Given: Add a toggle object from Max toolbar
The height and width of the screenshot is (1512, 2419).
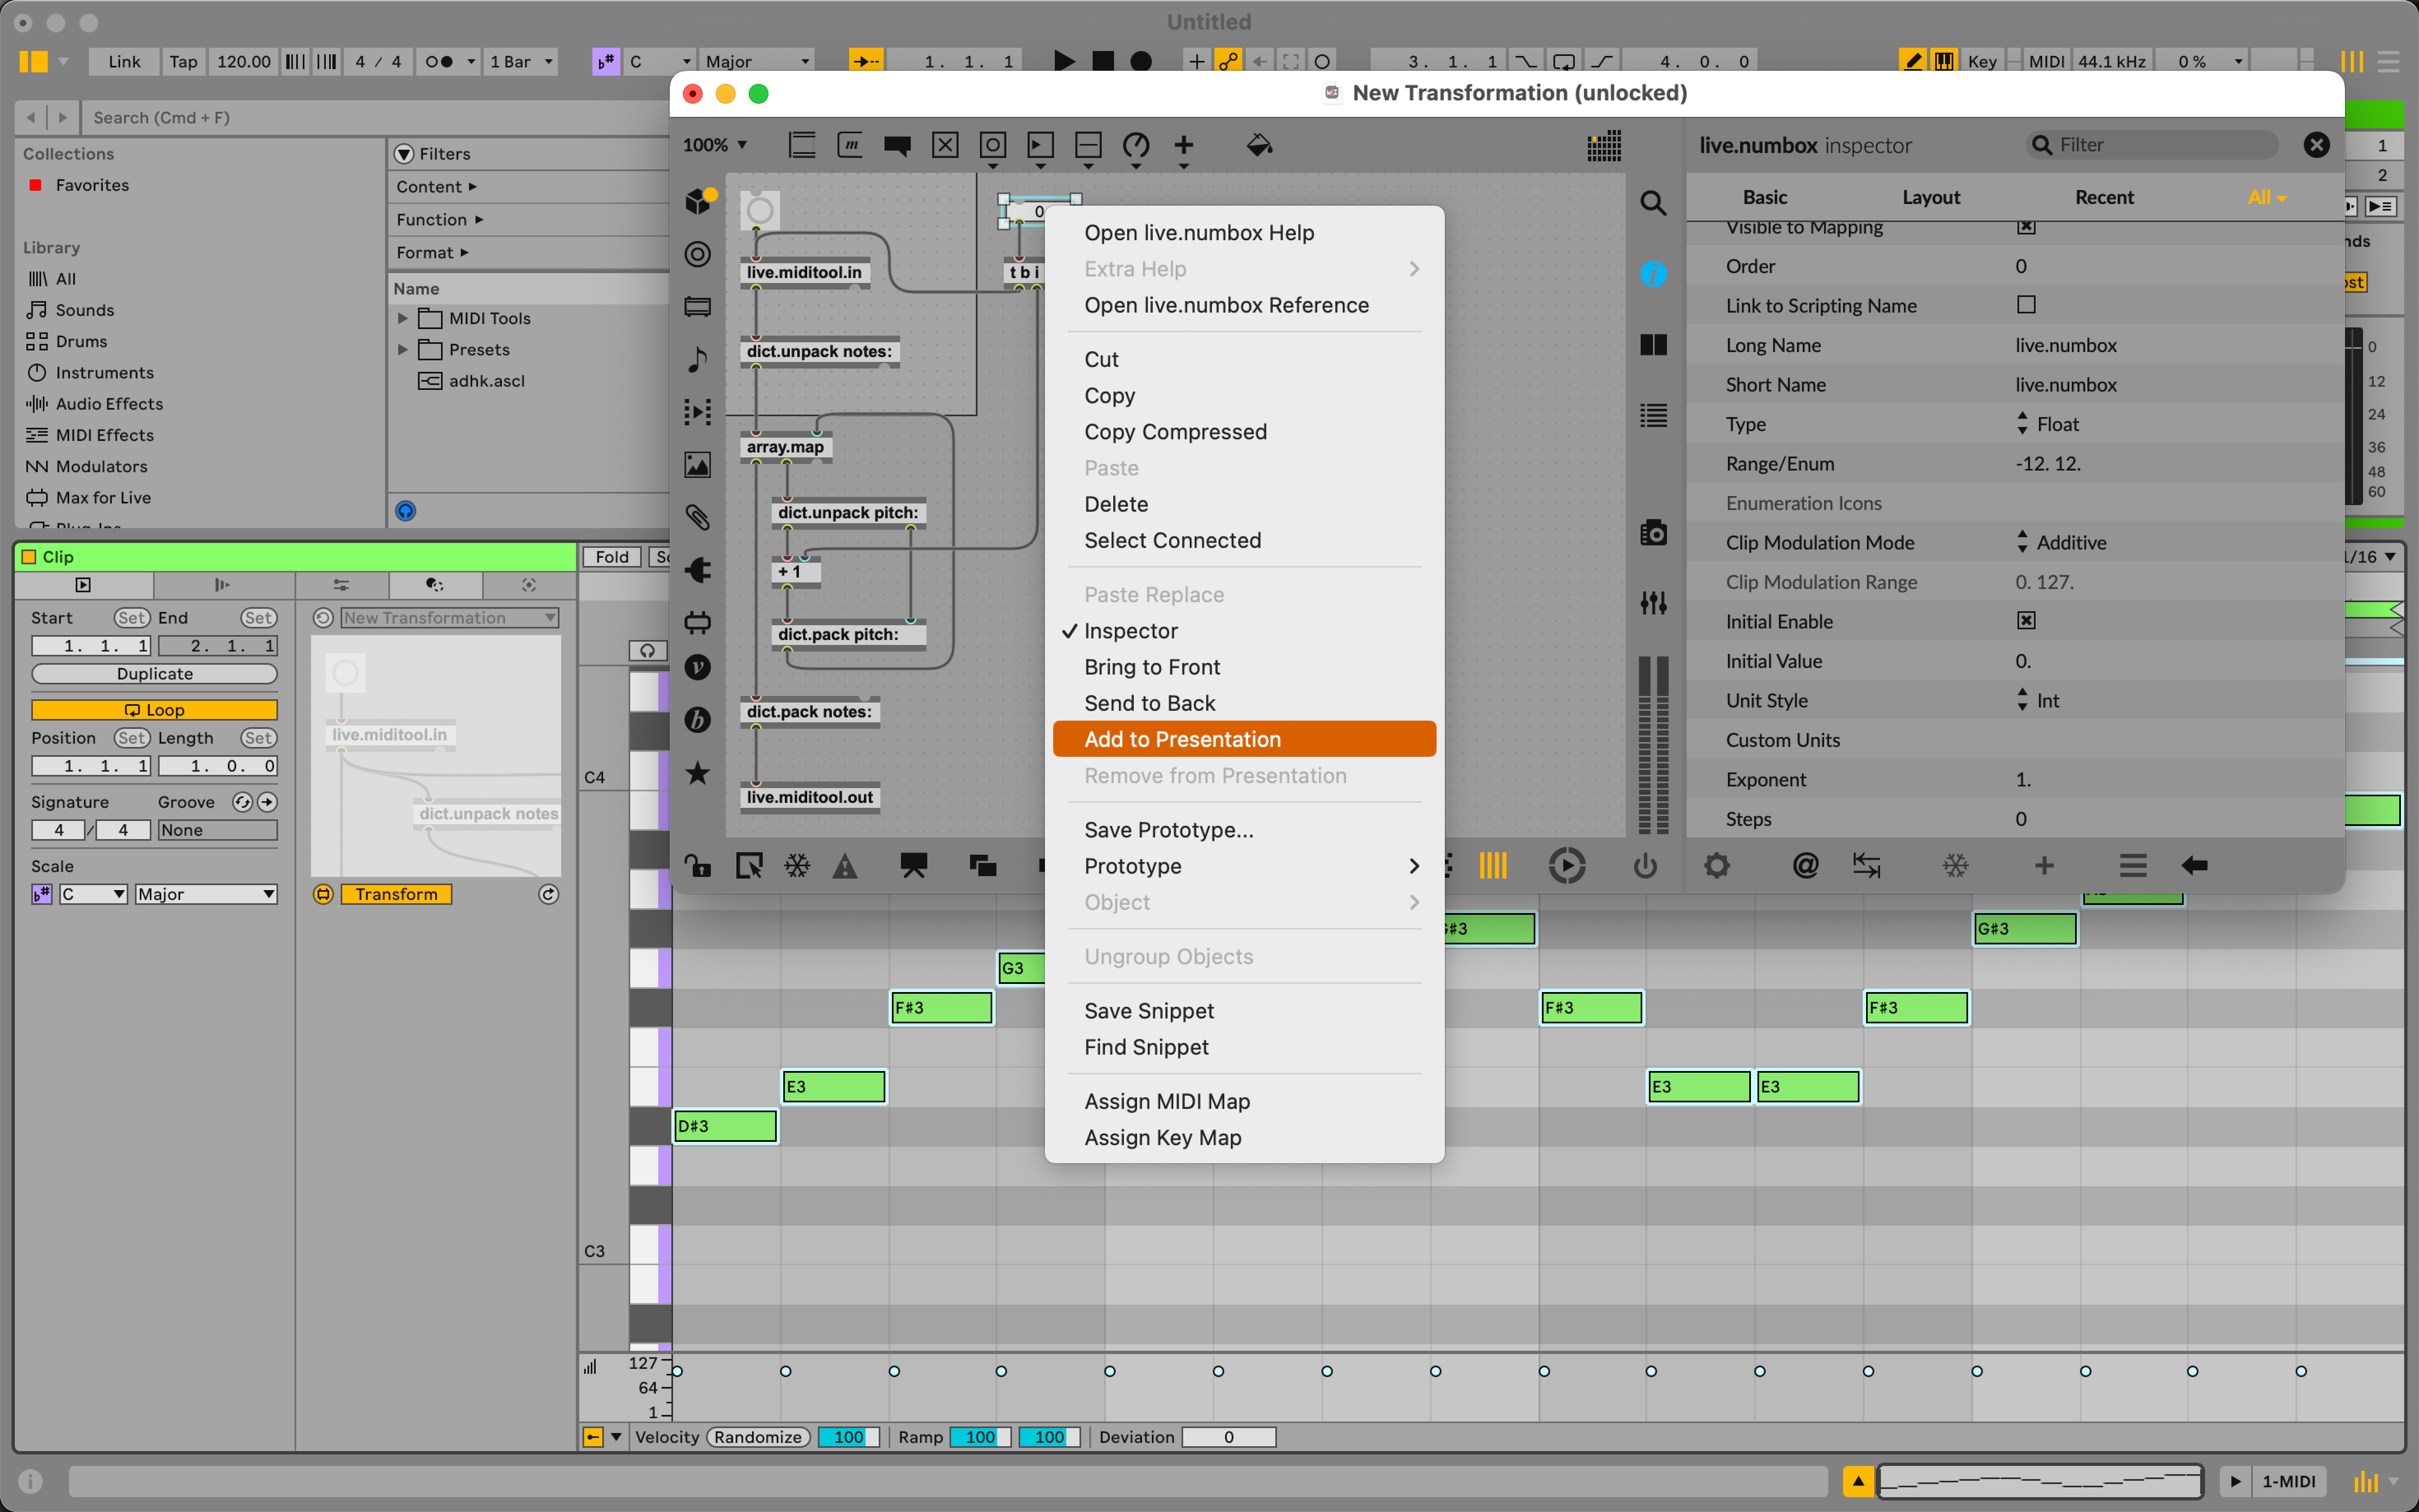Looking at the screenshot, I should click(945, 146).
